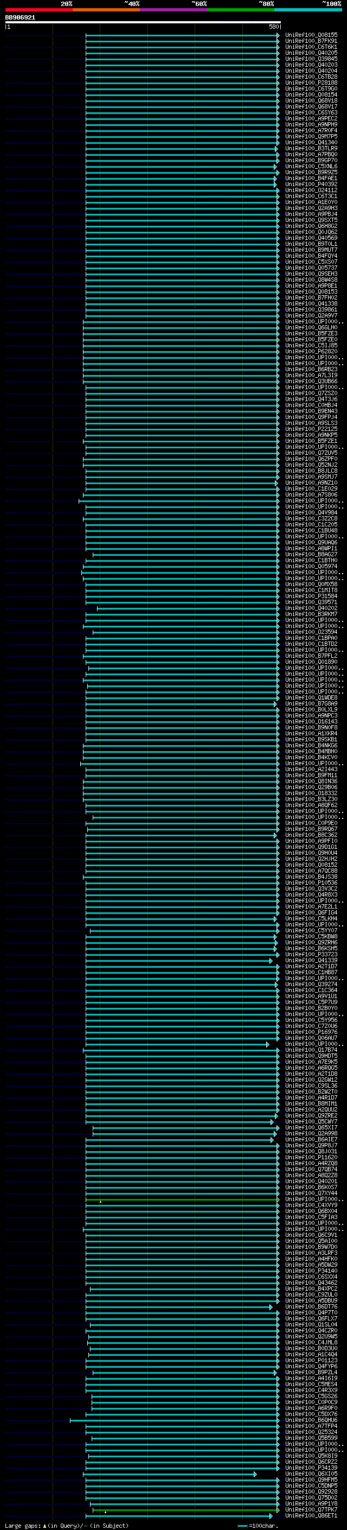
Task: Click the orange ~40% identity legend segment
Action: pos(106,10)
